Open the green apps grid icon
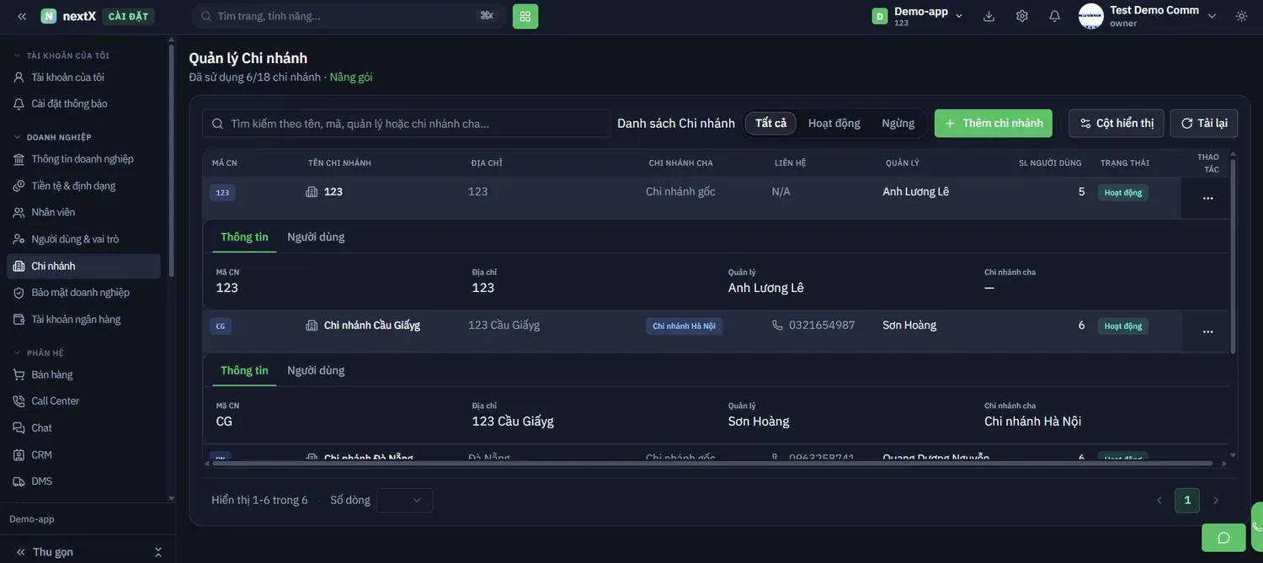1263x563 pixels. (525, 16)
